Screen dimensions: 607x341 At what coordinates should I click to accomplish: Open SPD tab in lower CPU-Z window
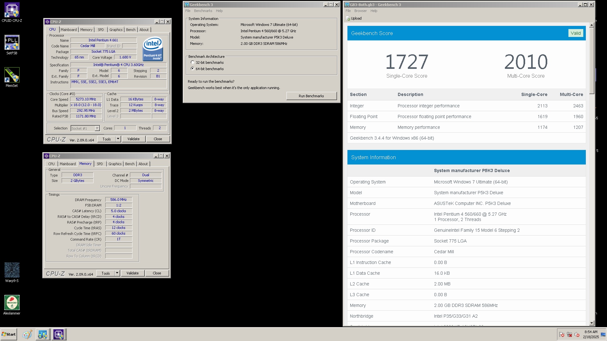click(100, 164)
